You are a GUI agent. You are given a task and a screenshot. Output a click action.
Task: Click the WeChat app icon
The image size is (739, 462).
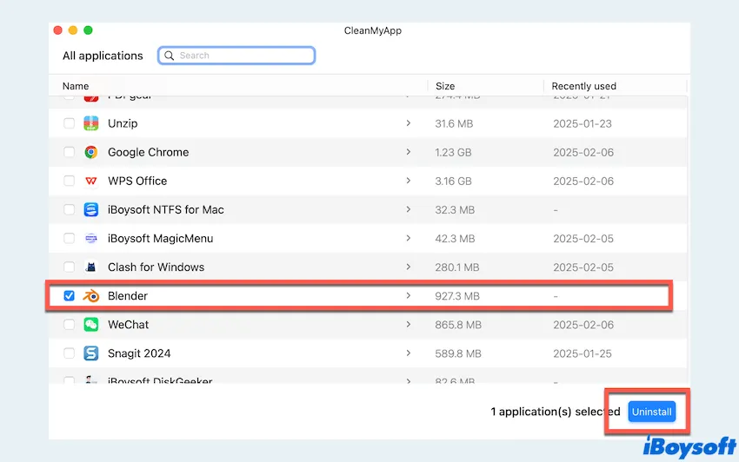coord(91,325)
